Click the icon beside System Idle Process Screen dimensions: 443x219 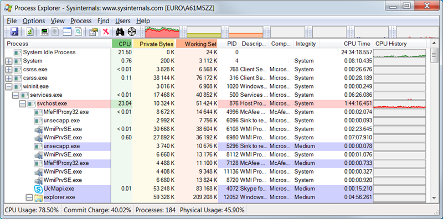coord(18,53)
